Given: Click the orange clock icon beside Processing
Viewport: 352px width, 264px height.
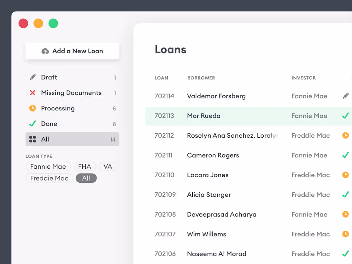Looking at the screenshot, I should click(x=33, y=108).
